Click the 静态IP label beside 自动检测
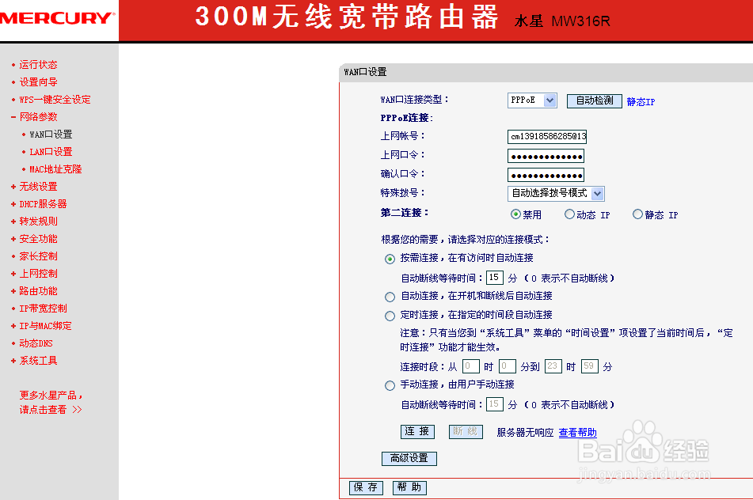This screenshot has height=500, width=753. point(641,102)
